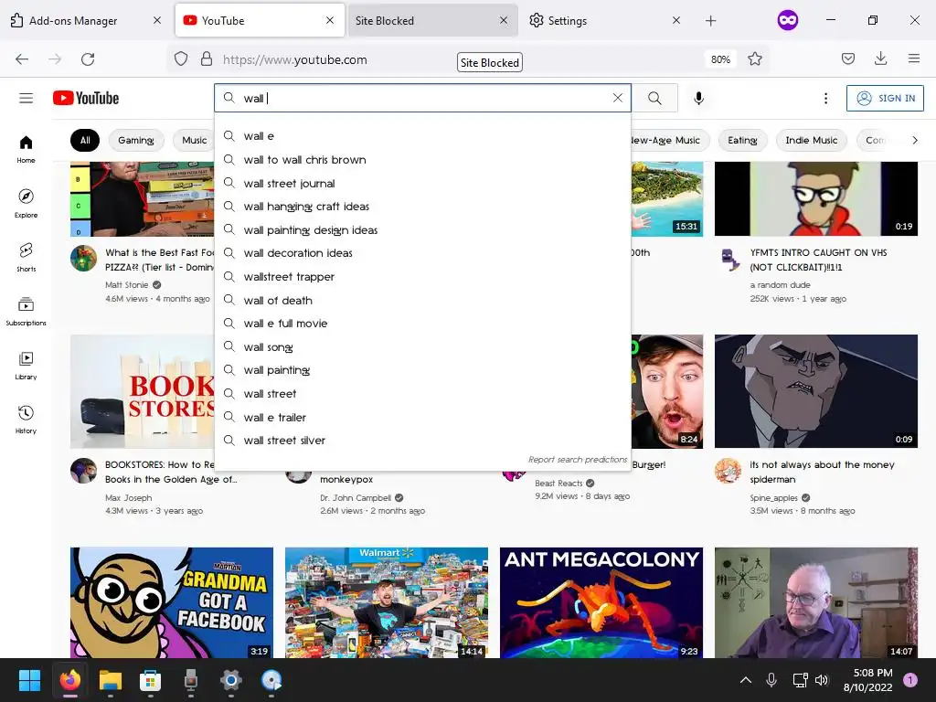Screen dimensions: 936x702
Task: Show site information padlock
Action: [x=207, y=59]
